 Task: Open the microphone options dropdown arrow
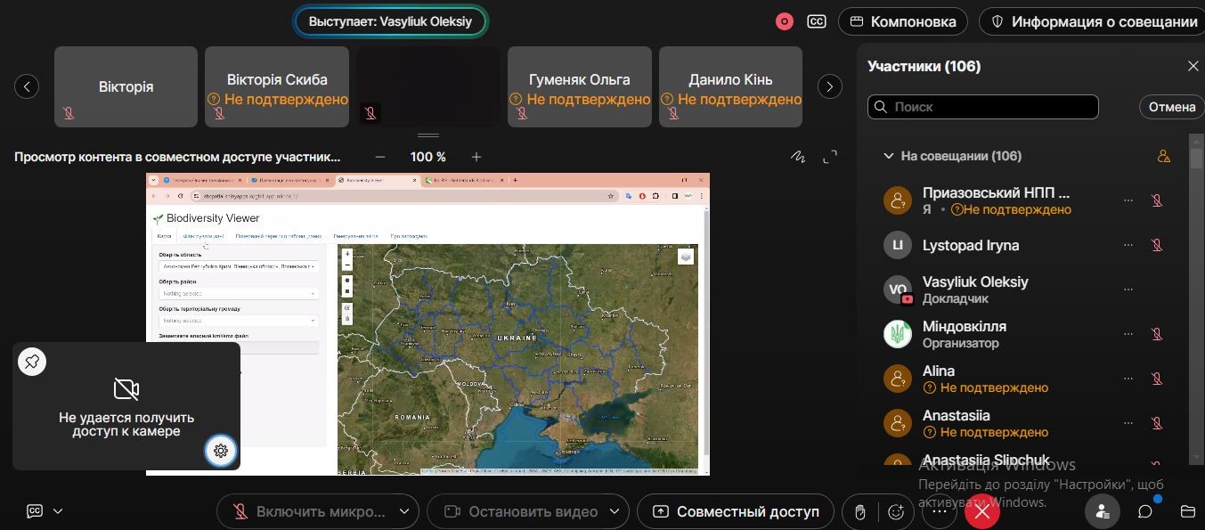click(403, 512)
